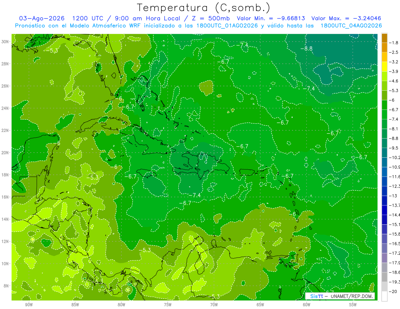Click the "-15.1" colorbar label
This screenshot has width=400, height=309.
point(395,224)
